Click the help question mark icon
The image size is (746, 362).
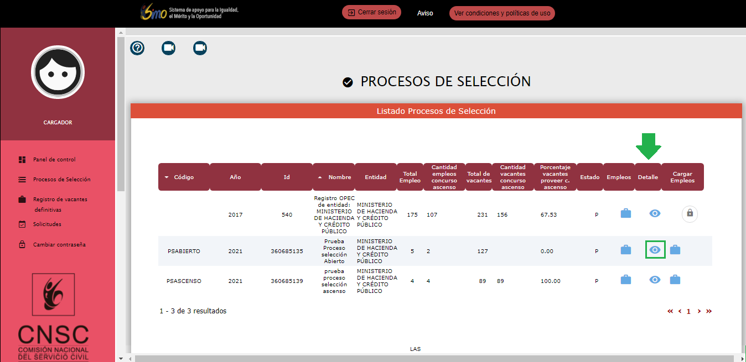(x=137, y=48)
